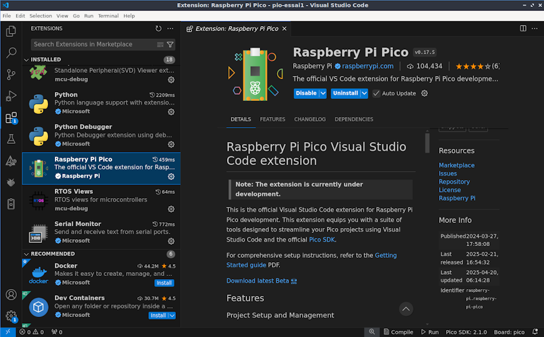The width and height of the screenshot is (544, 337).
Task: Manage the Serial Monitor extension gear
Action: (171, 241)
